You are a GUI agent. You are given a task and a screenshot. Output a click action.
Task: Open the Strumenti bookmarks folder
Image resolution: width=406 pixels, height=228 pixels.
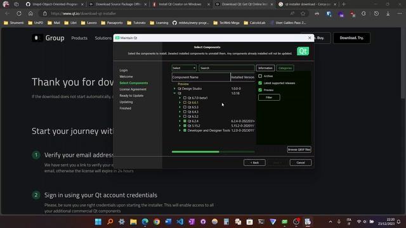click(x=14, y=23)
